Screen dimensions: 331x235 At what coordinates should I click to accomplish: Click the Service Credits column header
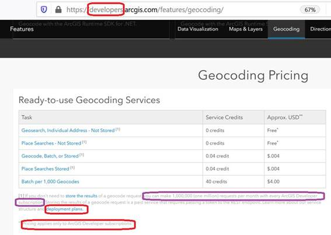224,117
